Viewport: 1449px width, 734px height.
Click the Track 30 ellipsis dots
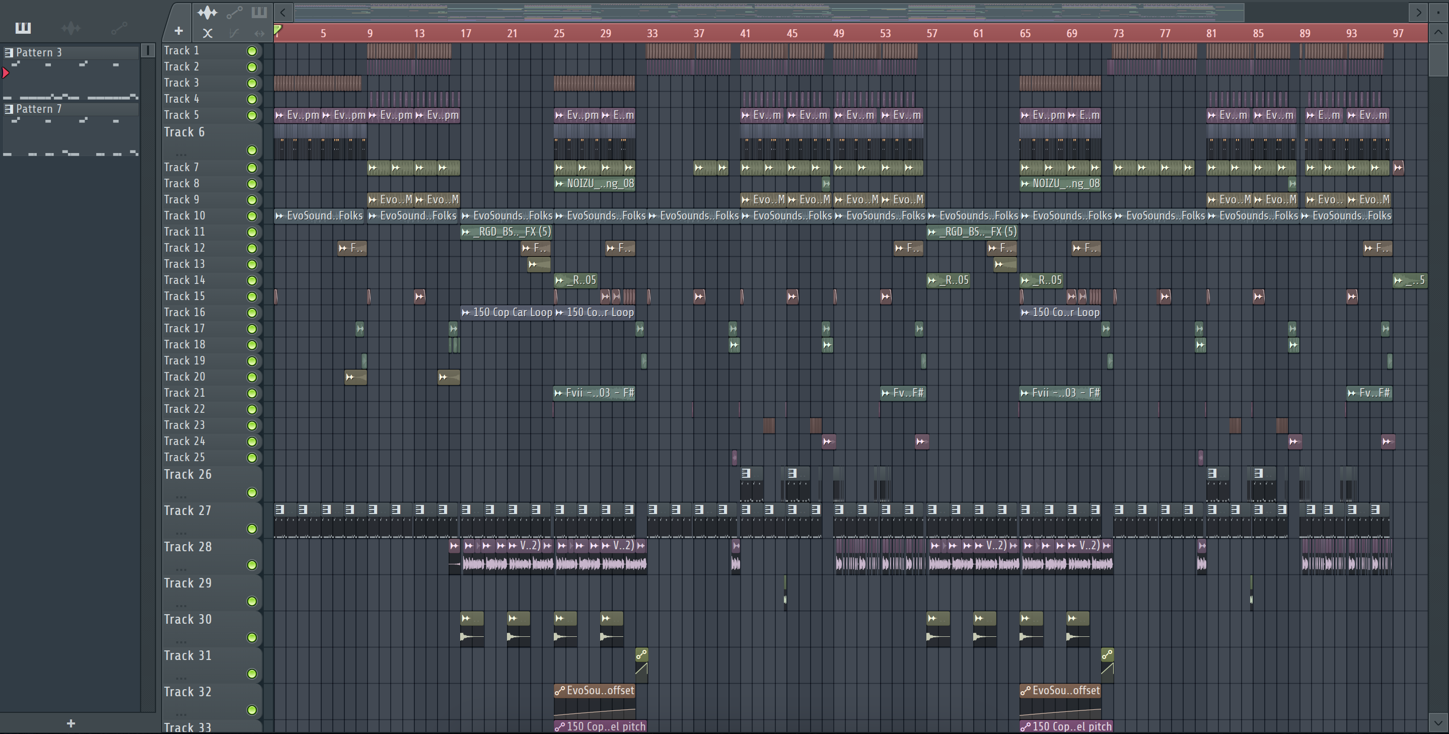(x=181, y=641)
